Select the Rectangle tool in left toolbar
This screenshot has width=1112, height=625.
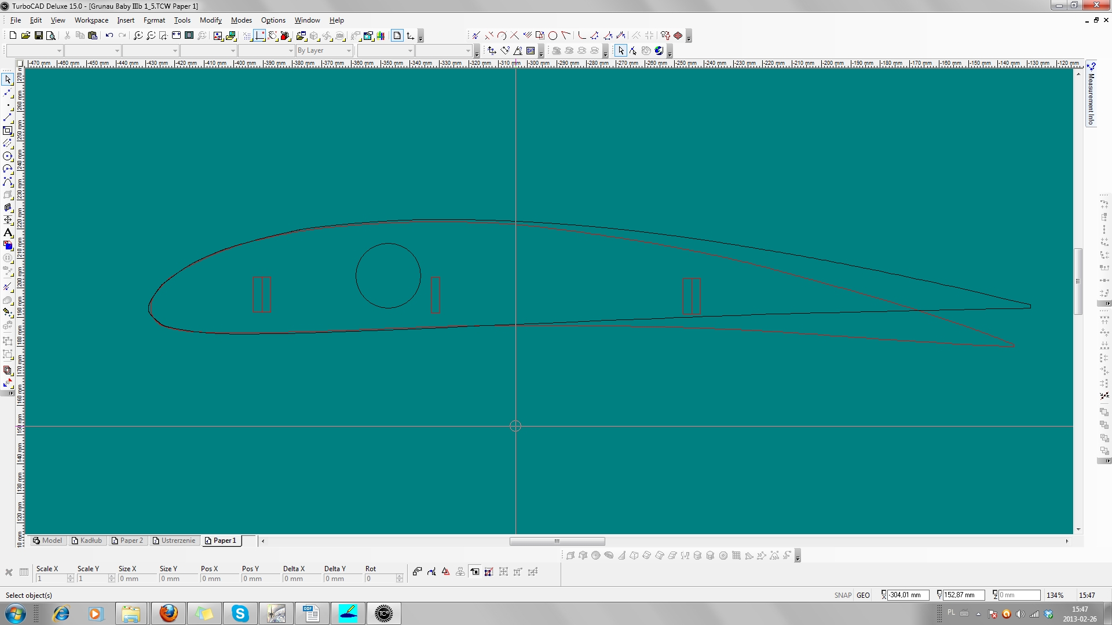coord(8,130)
